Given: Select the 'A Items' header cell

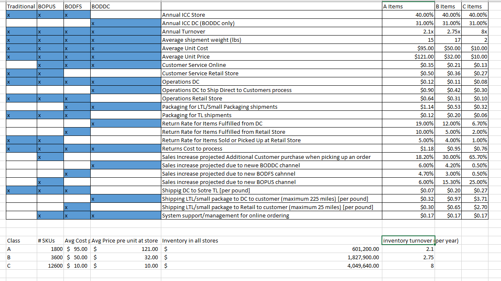Looking at the screenshot, I should tap(408, 6).
